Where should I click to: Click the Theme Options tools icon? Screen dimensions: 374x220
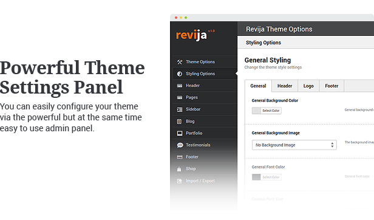(x=180, y=62)
